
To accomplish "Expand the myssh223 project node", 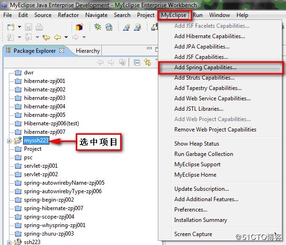I will point(9,141).
